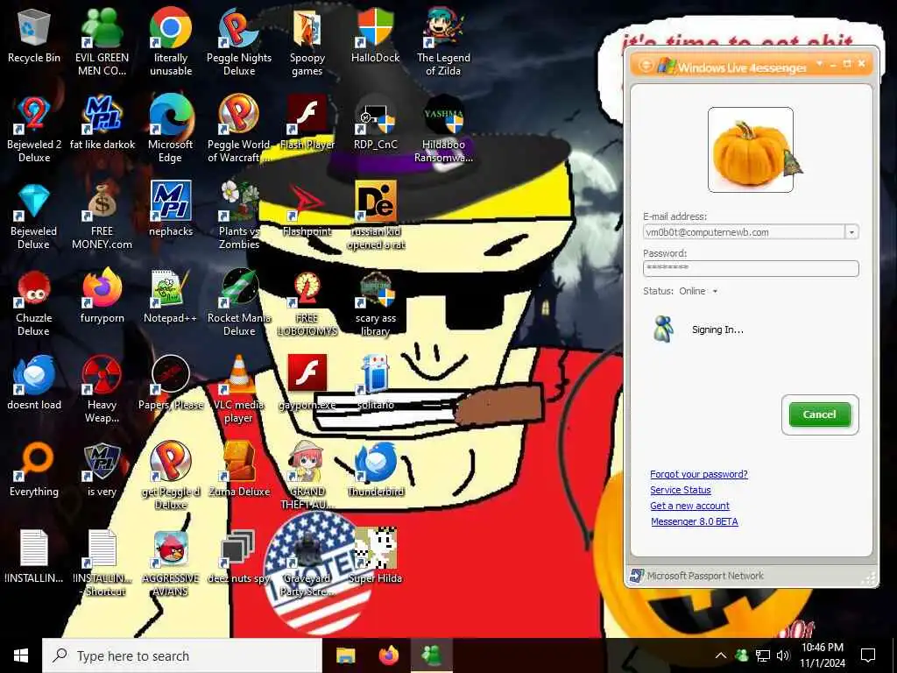897x673 pixels.
Task: Select the russian kid opened a rat icon
Action: click(376, 202)
